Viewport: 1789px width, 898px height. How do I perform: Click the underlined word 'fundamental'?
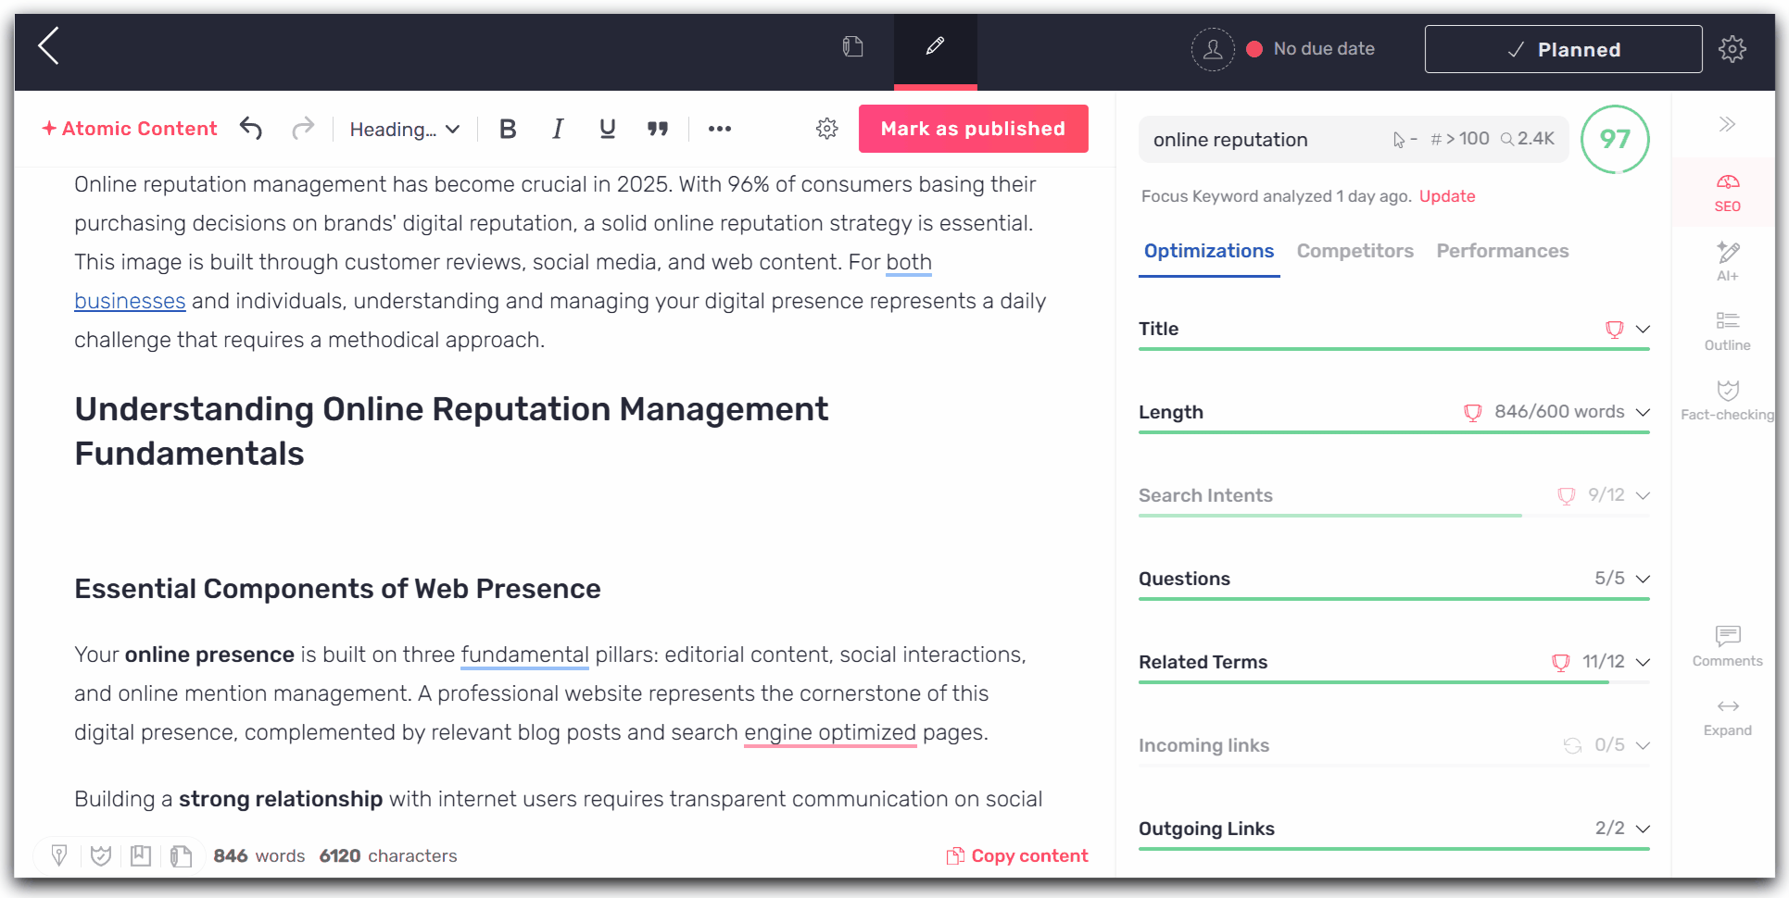(524, 655)
